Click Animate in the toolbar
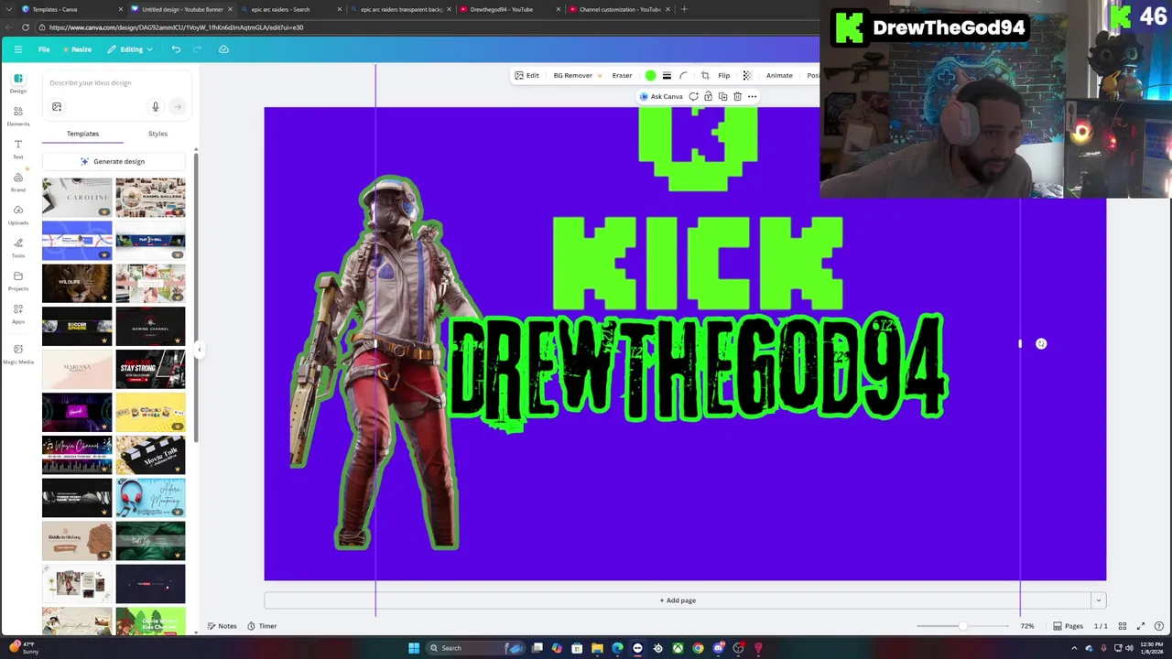The image size is (1172, 659). [x=779, y=75]
